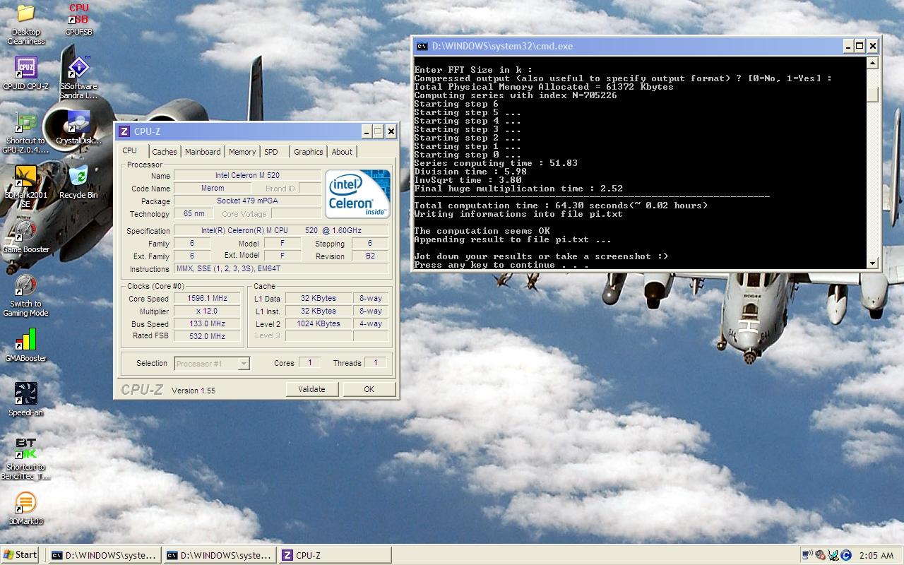904x565 pixels.
Task: Open the Mainboard tab
Action: 203,152
